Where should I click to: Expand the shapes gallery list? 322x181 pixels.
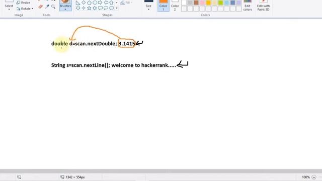coord(117,8)
